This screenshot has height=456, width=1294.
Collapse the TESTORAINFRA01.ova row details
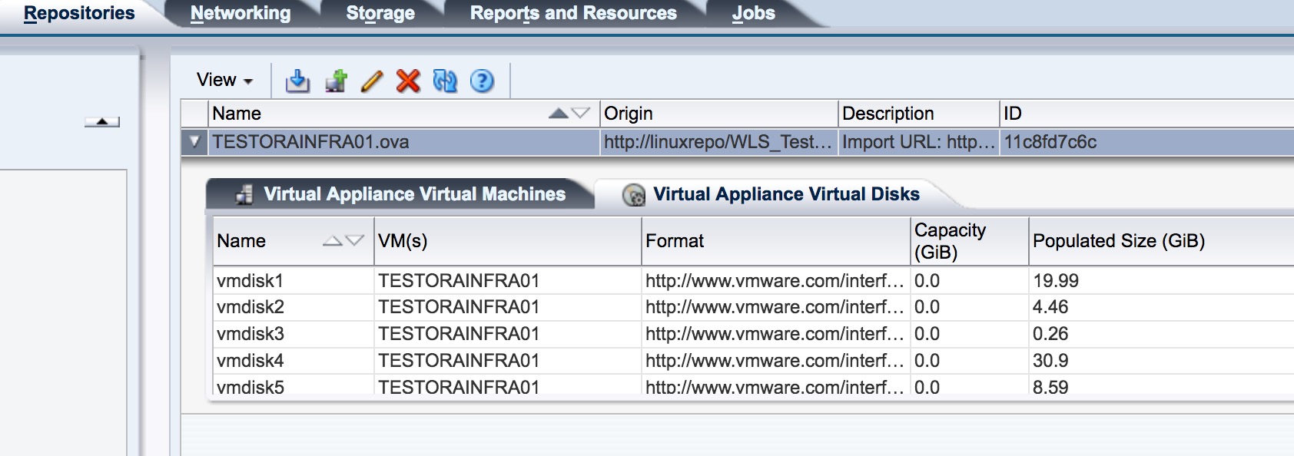click(194, 142)
